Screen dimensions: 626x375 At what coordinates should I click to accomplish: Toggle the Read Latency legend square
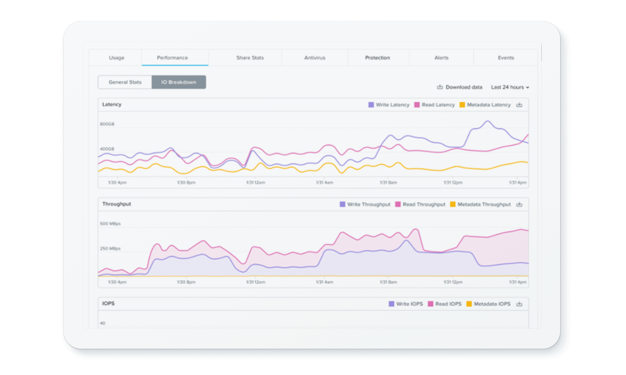[417, 105]
